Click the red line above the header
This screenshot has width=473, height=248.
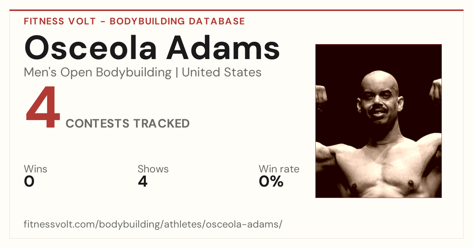[x=236, y=10]
